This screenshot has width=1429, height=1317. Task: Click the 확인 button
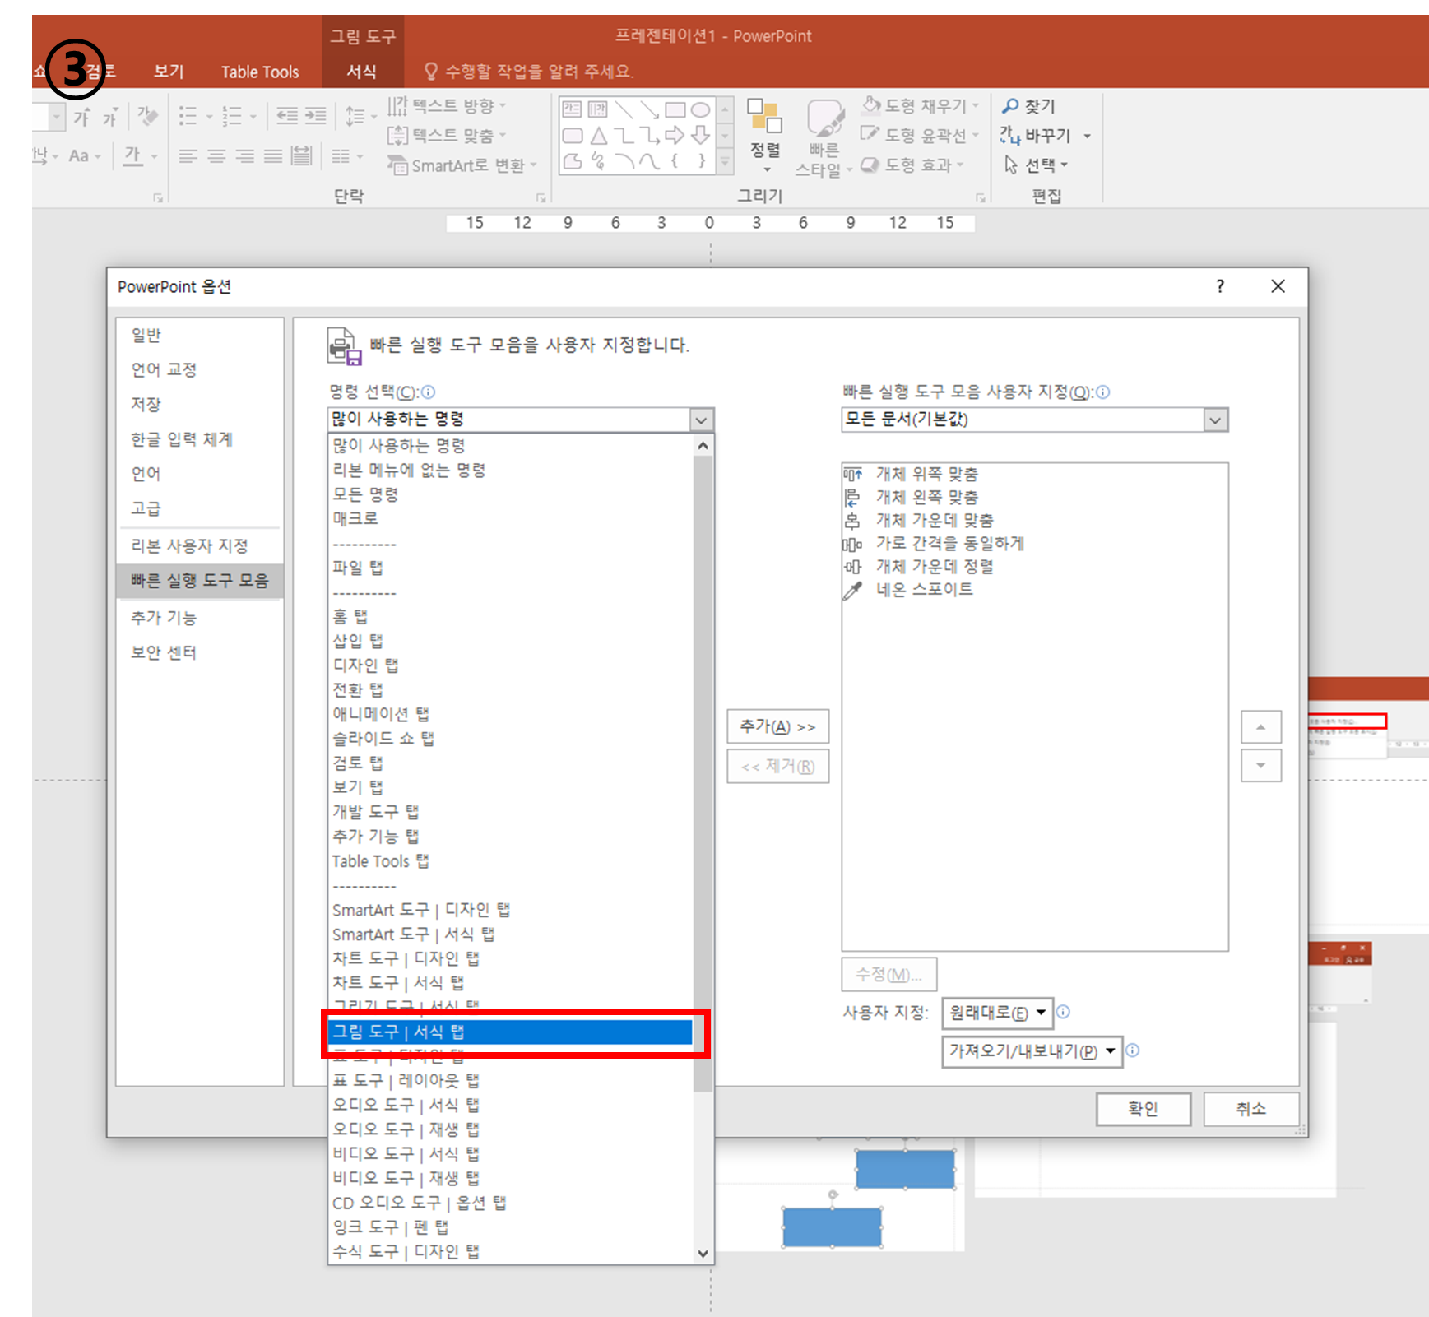(1143, 1109)
